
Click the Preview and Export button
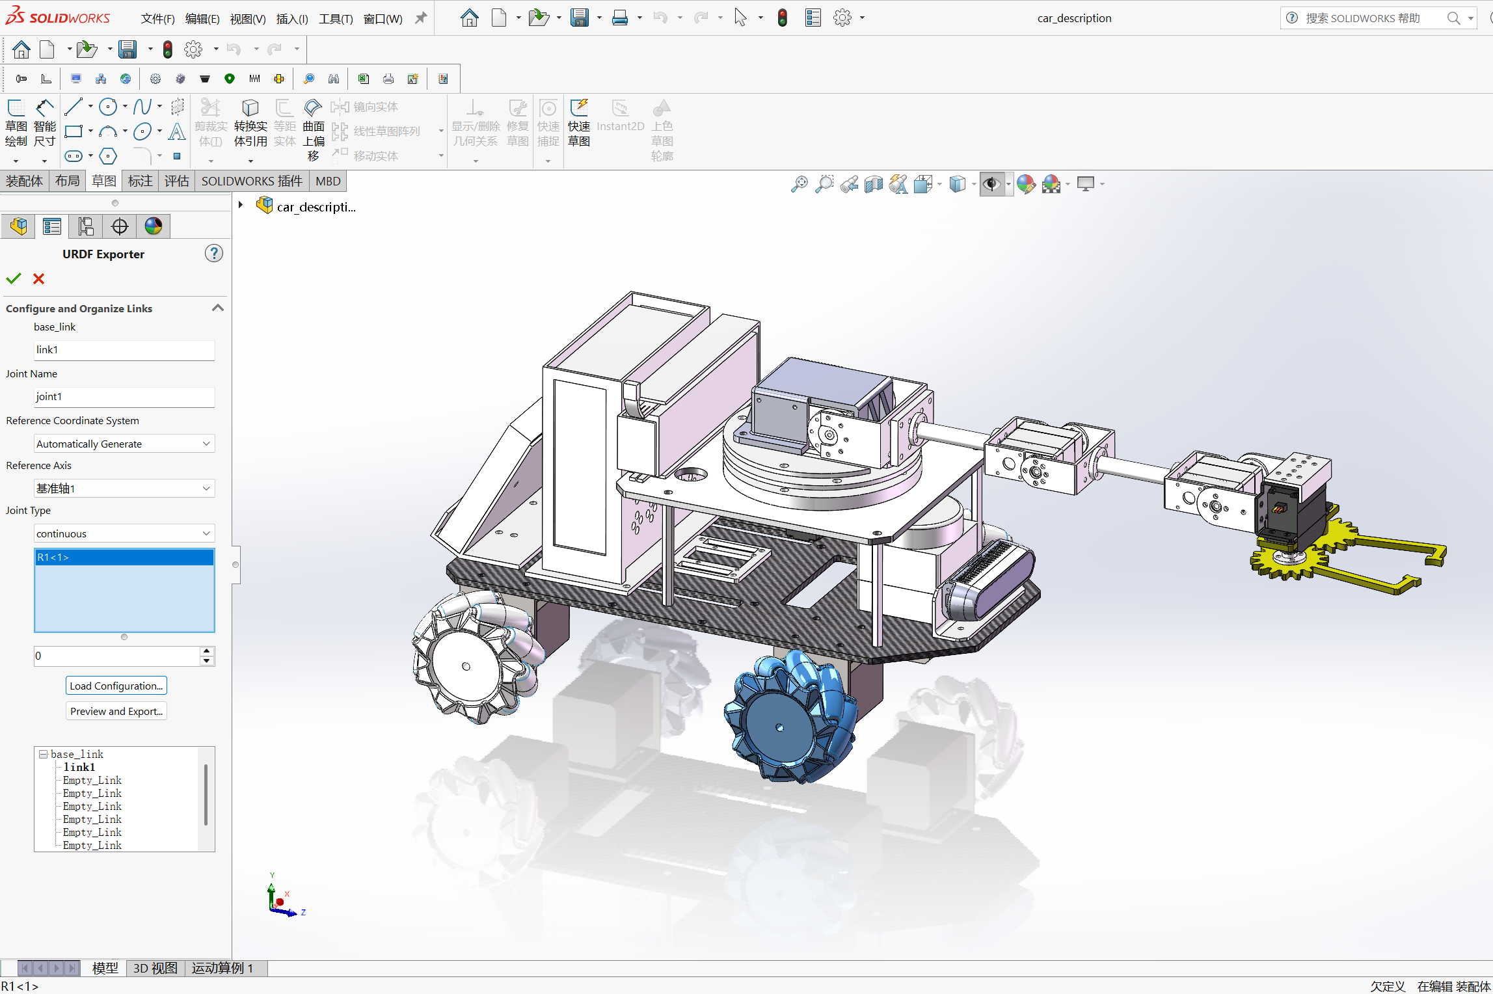pos(116,710)
